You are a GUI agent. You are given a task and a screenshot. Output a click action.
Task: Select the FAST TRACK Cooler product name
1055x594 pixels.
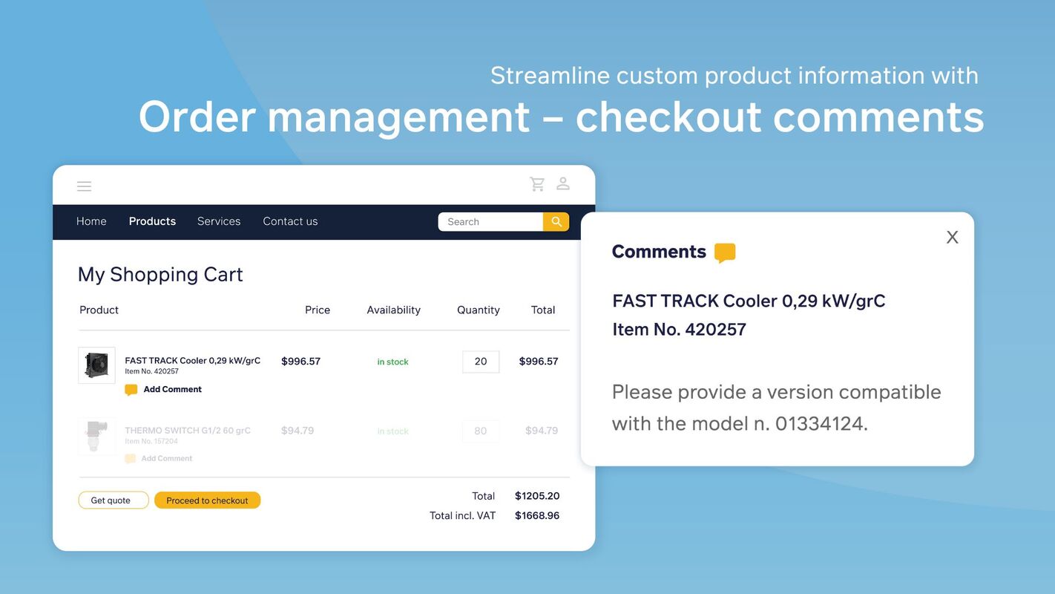(192, 360)
